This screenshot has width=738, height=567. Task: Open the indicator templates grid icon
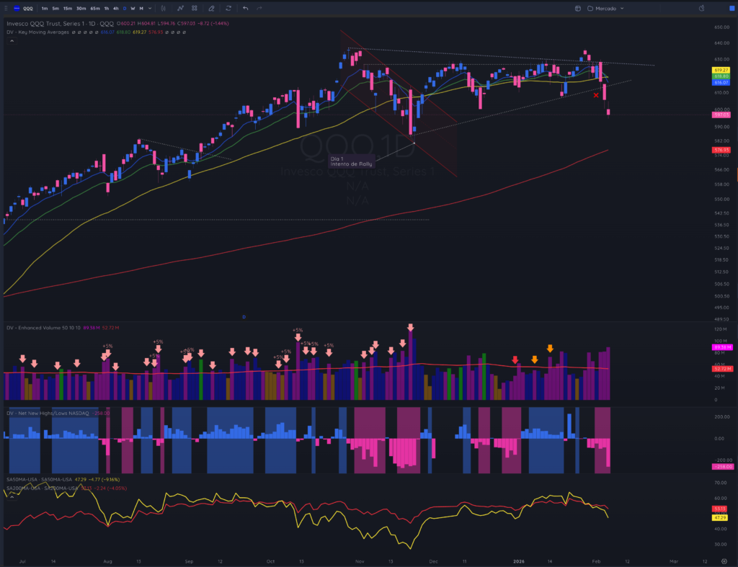[x=195, y=8]
